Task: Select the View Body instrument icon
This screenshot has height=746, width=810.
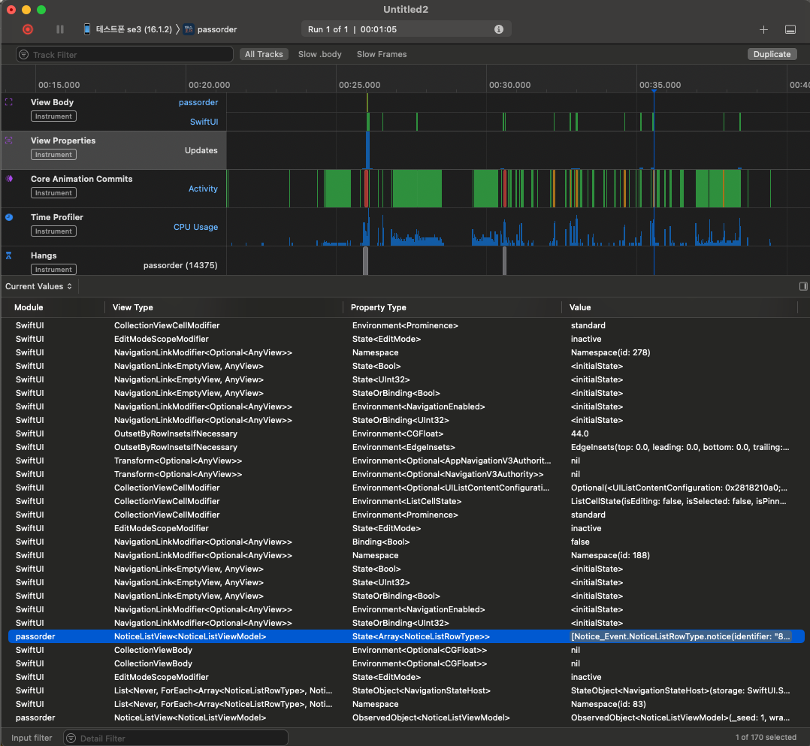Action: click(9, 102)
